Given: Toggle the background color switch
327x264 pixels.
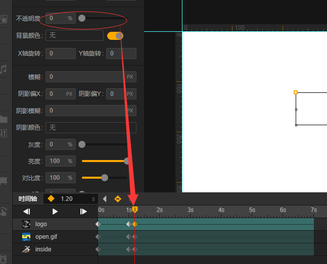Looking at the screenshot, I should pyautogui.click(x=115, y=36).
